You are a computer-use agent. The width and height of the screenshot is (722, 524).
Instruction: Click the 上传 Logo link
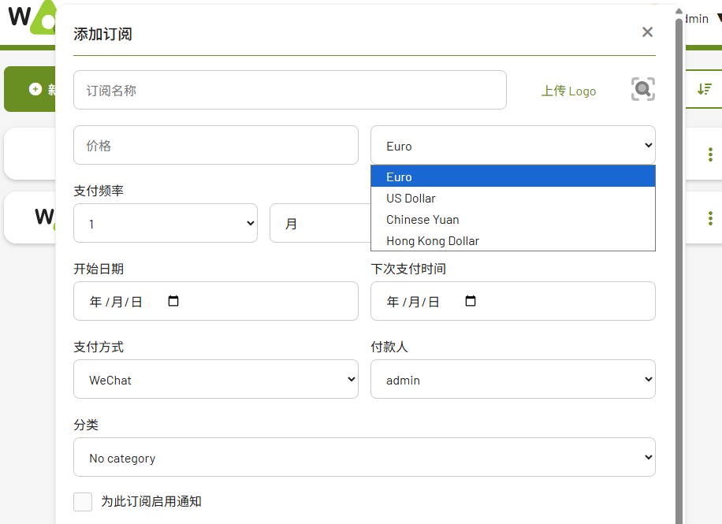pyautogui.click(x=568, y=91)
